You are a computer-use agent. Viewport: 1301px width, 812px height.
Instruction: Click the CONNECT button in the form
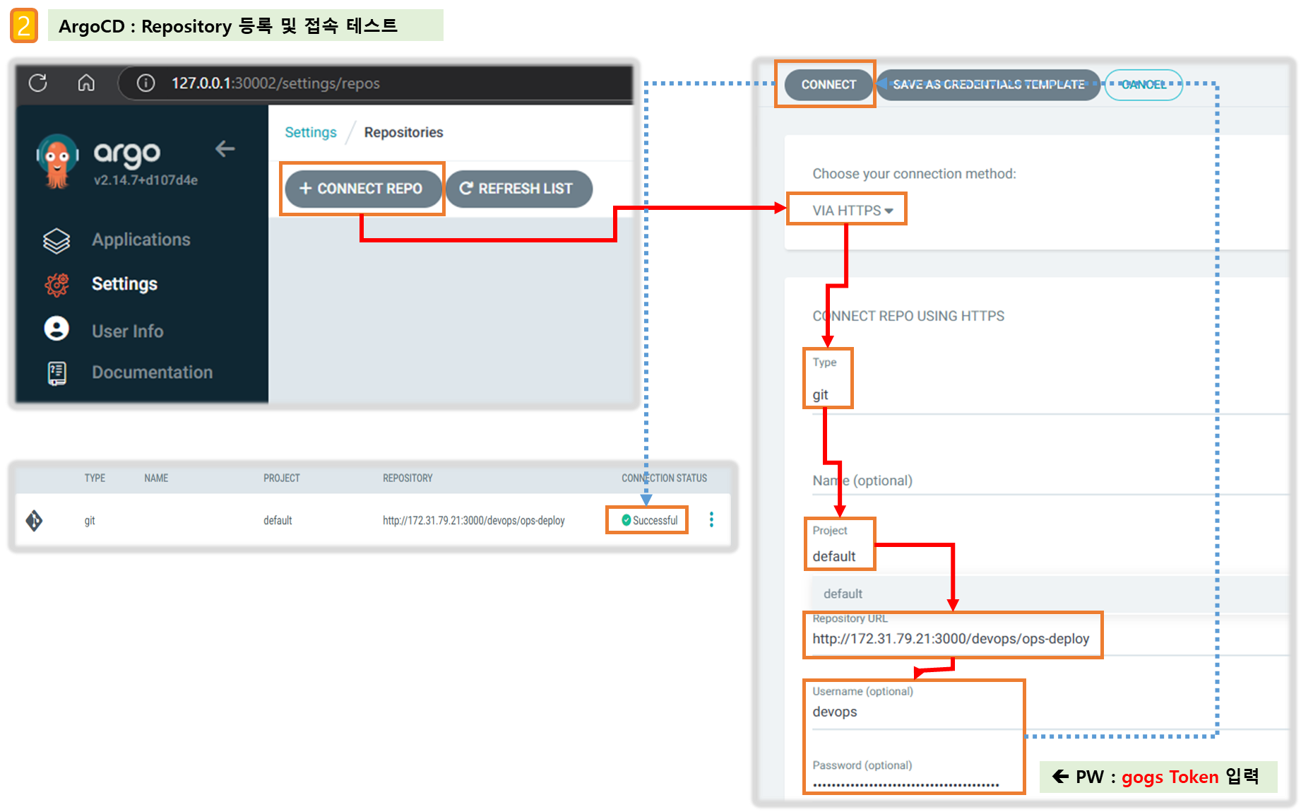(828, 85)
